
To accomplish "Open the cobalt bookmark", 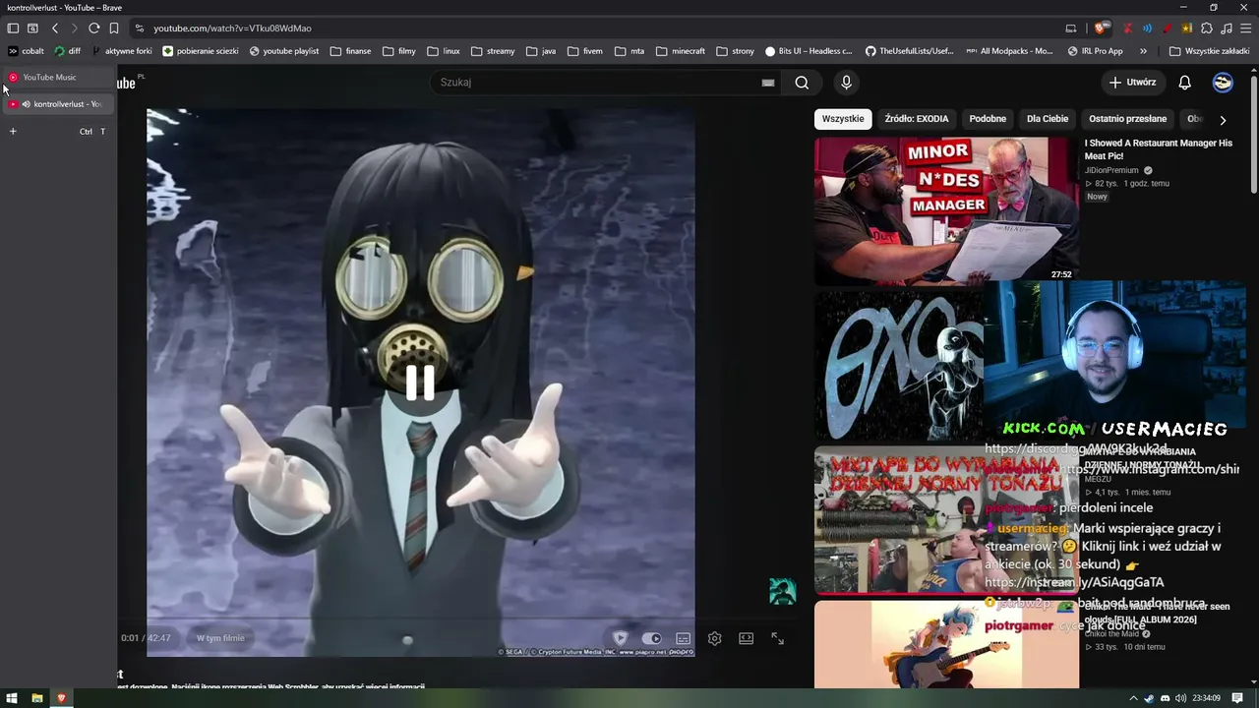I will tap(27, 51).
